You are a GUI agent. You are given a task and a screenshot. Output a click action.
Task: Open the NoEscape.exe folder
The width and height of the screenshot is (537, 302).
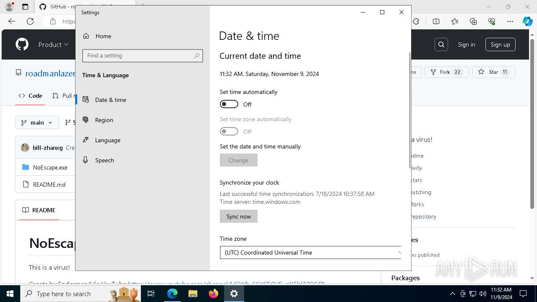(50, 167)
